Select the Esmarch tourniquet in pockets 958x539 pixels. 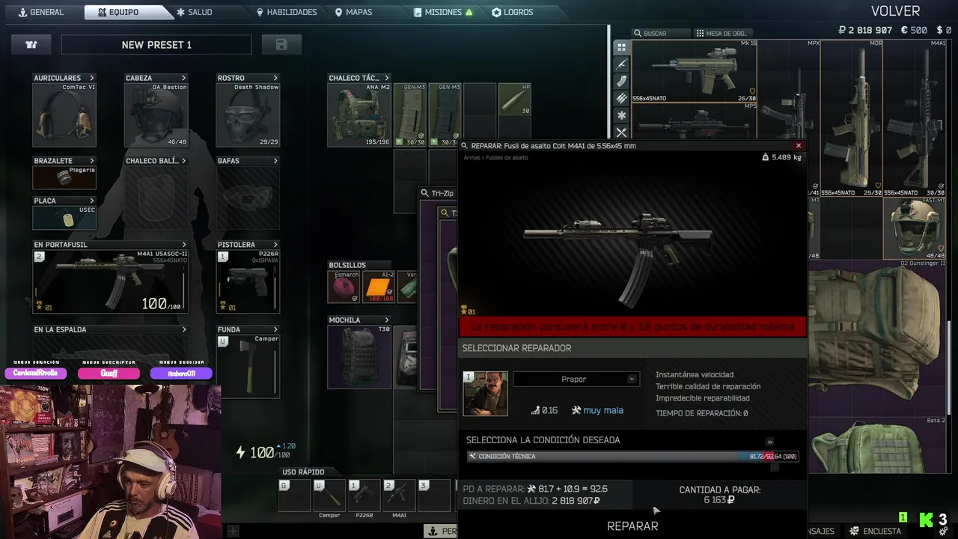click(x=344, y=287)
